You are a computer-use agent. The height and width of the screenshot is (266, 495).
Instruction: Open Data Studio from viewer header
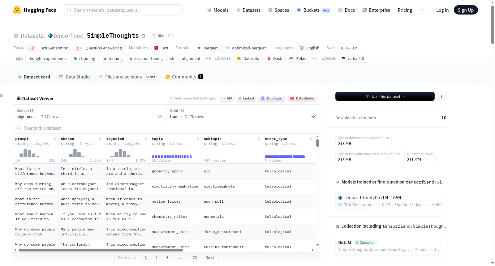pos(302,98)
